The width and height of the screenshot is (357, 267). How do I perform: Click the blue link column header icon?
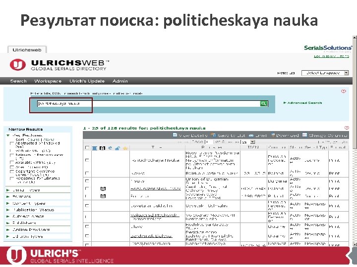coord(118,148)
